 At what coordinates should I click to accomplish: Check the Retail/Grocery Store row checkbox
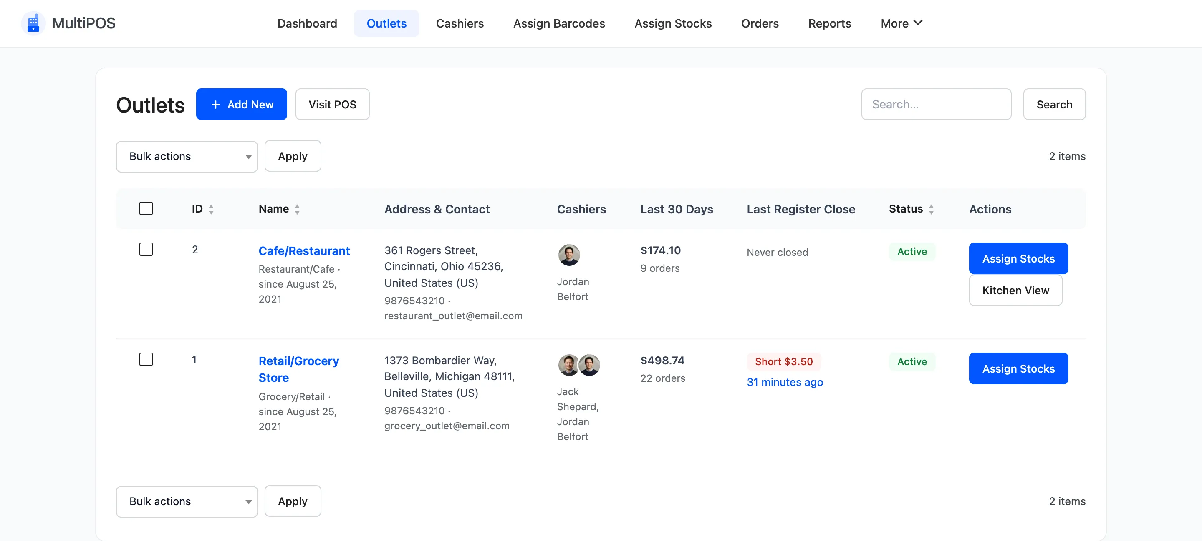click(146, 359)
